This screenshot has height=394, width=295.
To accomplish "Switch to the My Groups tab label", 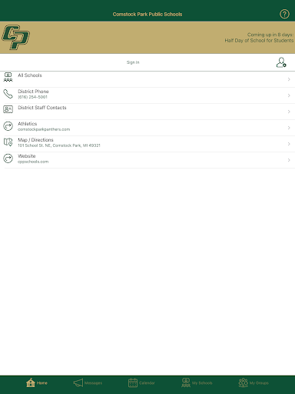I will pyautogui.click(x=259, y=383).
